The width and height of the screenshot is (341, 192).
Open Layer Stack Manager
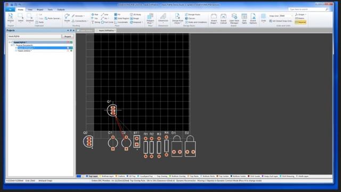tap(234, 18)
